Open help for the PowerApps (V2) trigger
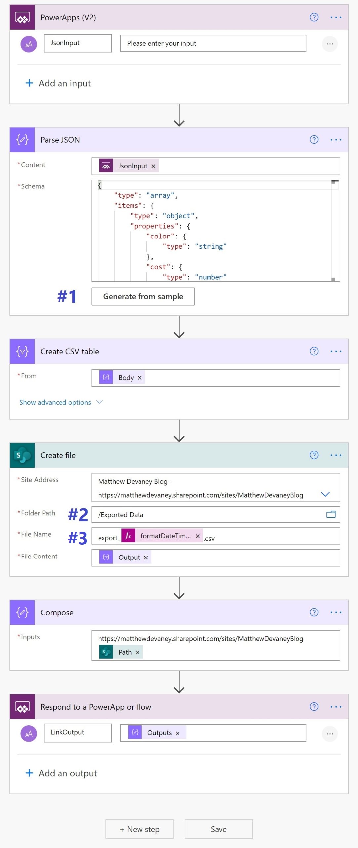Viewport: 358px width, 848px height. click(314, 17)
